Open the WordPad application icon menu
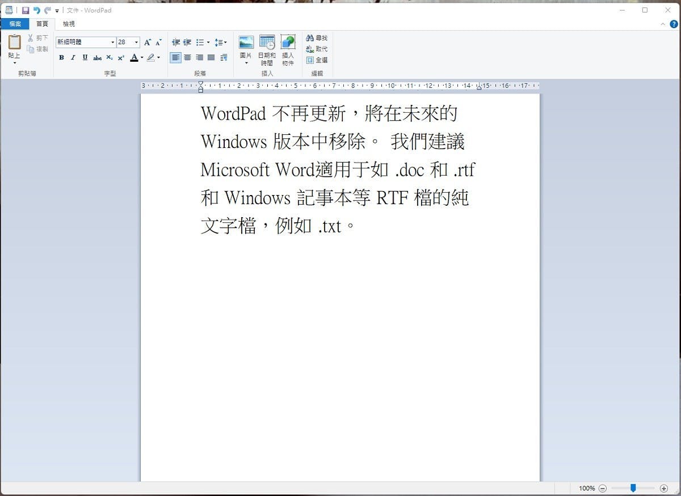 (9, 10)
